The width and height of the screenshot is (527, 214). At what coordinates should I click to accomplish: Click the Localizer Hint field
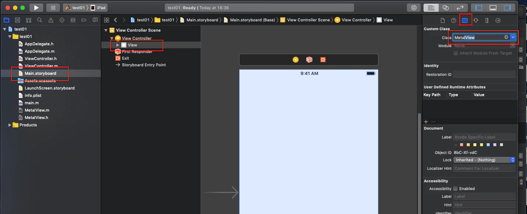(x=484, y=168)
